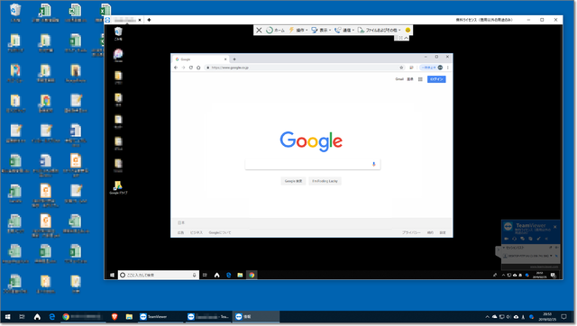Click the Brave browser icon in local taskbar
Viewport: 577px width, 326px height.
point(114,316)
